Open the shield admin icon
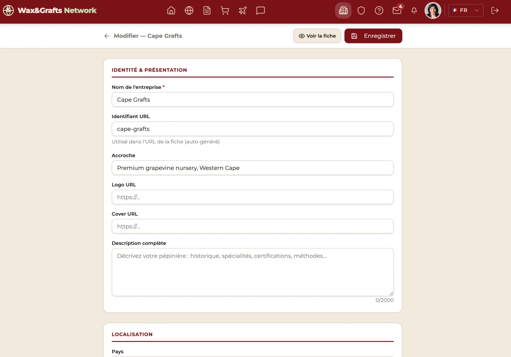 pos(361,10)
